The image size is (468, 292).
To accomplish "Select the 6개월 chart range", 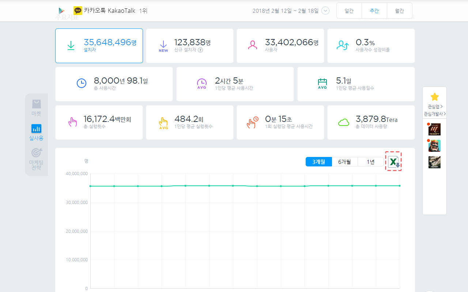I will pos(345,162).
